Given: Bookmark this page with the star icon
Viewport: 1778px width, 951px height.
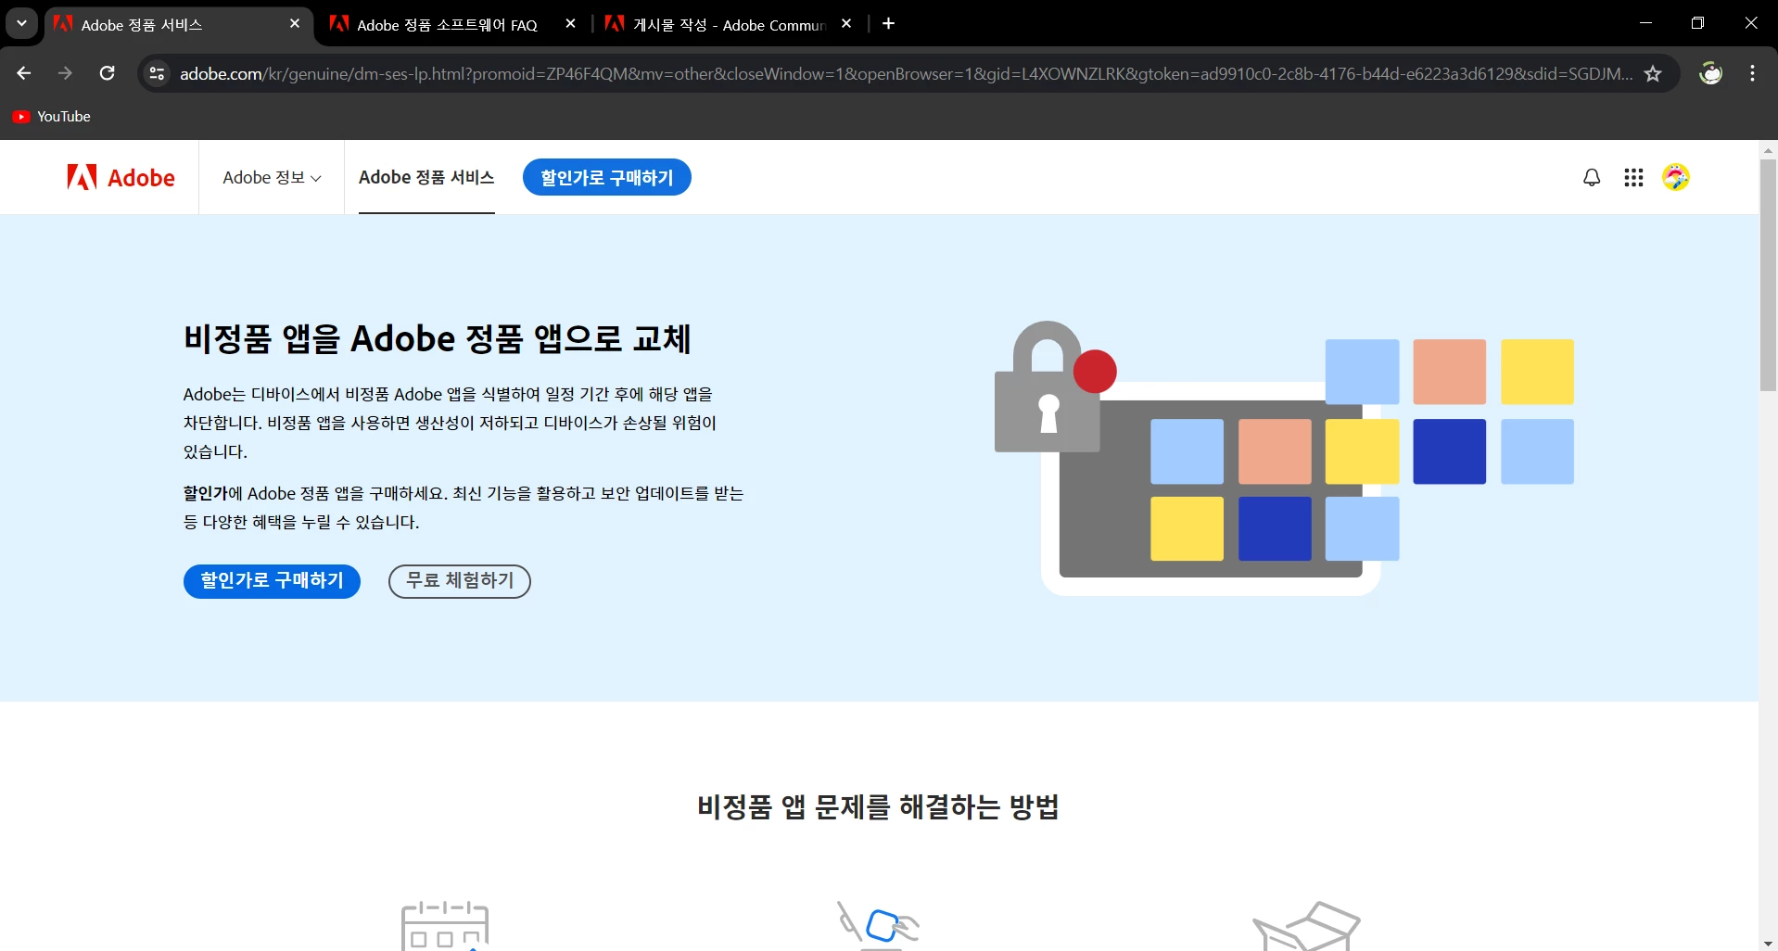Looking at the screenshot, I should 1653,73.
